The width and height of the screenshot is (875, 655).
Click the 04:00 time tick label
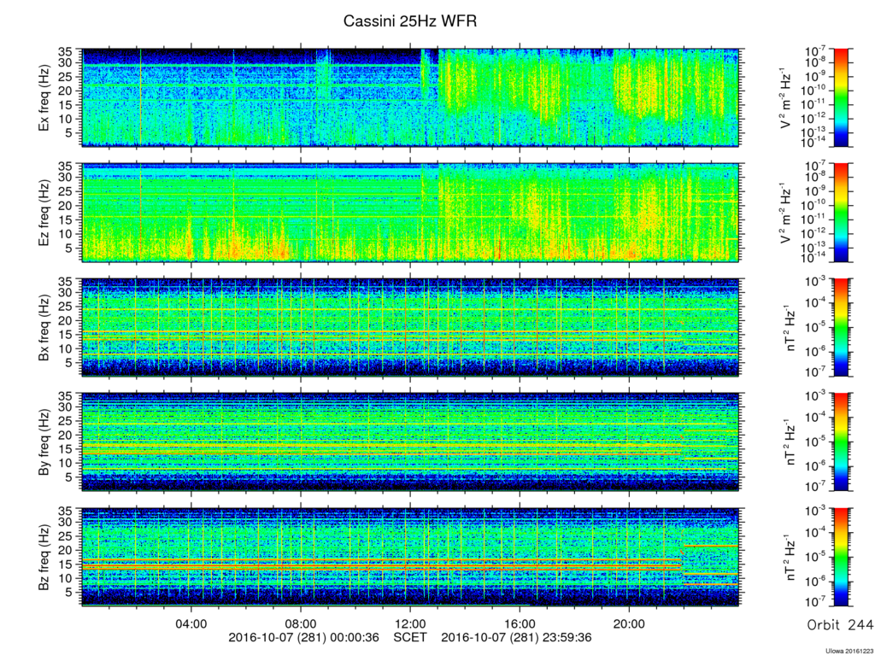point(191,623)
